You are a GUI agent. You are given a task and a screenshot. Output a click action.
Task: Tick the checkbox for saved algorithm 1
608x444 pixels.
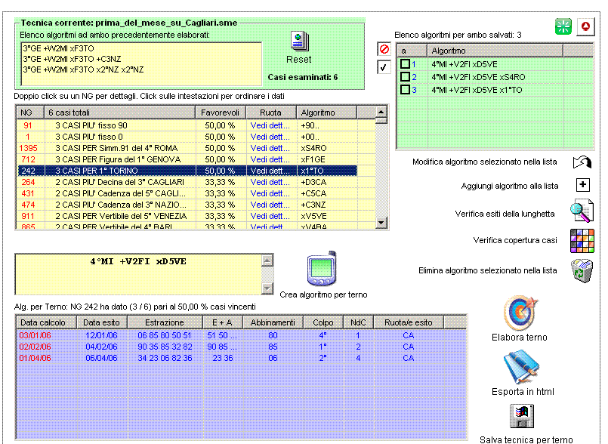(x=405, y=64)
